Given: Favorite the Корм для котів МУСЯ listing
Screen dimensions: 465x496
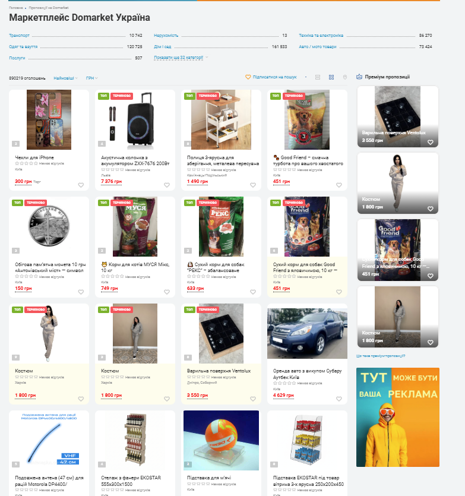Looking at the screenshot, I should pos(167,292).
